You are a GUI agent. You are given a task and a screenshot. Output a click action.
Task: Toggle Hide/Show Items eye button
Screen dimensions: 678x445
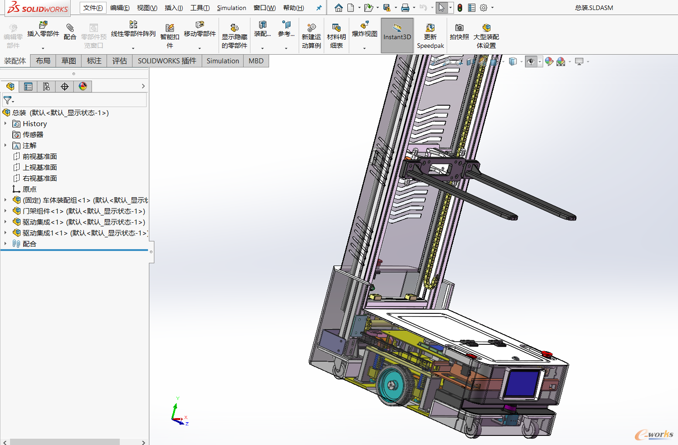pyautogui.click(x=531, y=61)
